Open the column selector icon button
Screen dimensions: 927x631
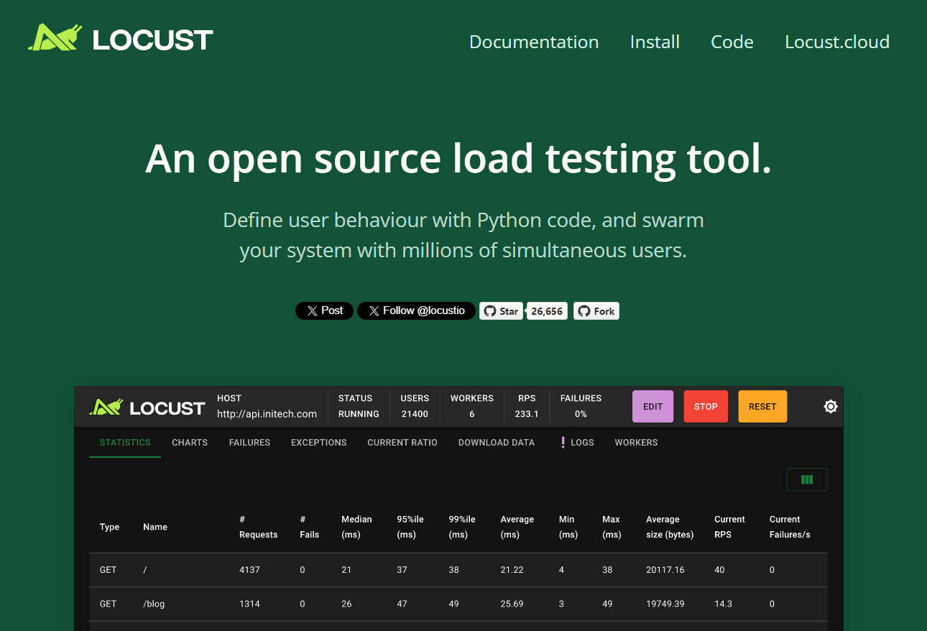[807, 479]
